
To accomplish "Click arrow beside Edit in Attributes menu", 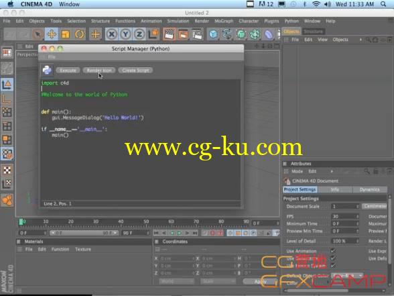I will click(x=332, y=171).
